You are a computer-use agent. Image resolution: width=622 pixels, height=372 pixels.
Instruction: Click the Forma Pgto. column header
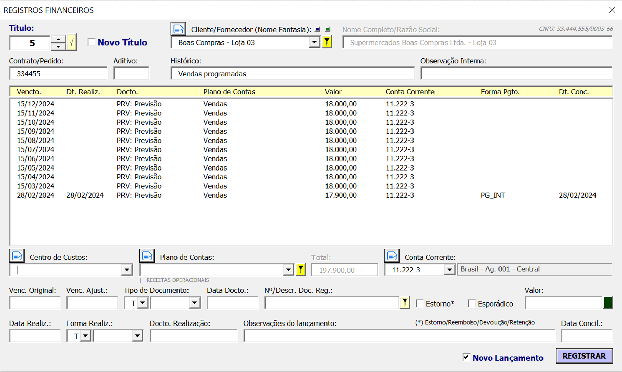(500, 92)
